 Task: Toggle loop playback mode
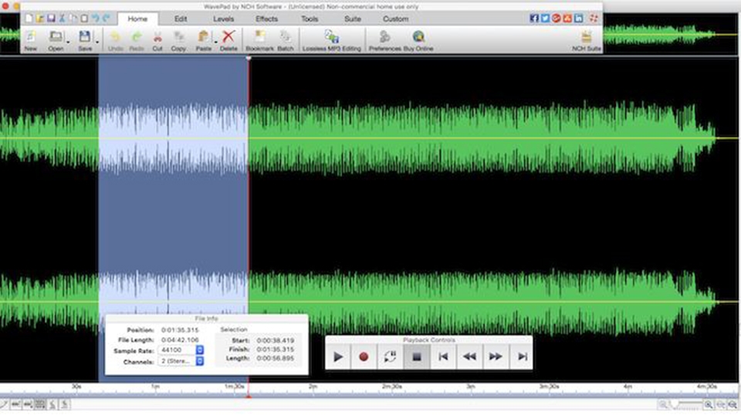pos(389,356)
